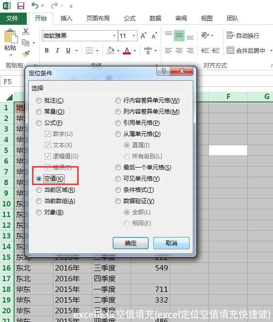Click Decrease Indent icon

pyautogui.click(x=205, y=51)
